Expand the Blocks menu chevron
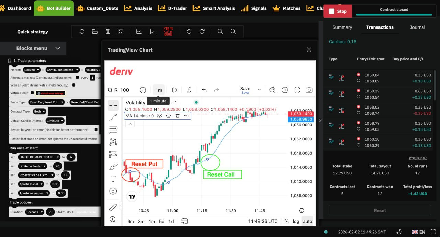 pos(58,48)
